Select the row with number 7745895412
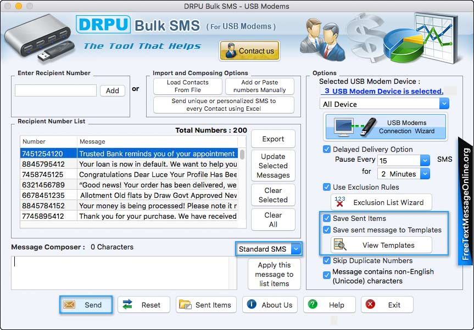The width and height of the screenshot is (474, 330). point(129,216)
